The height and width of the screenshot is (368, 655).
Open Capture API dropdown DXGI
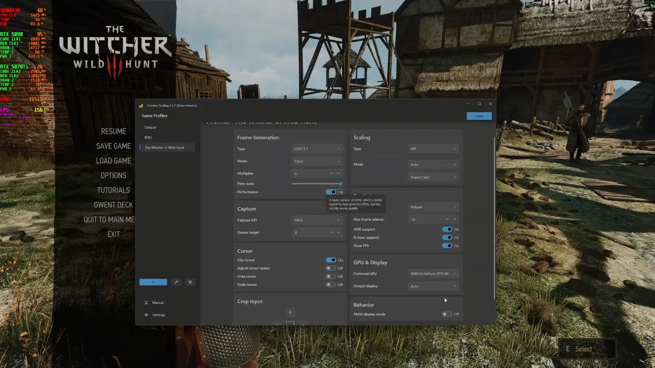point(317,220)
